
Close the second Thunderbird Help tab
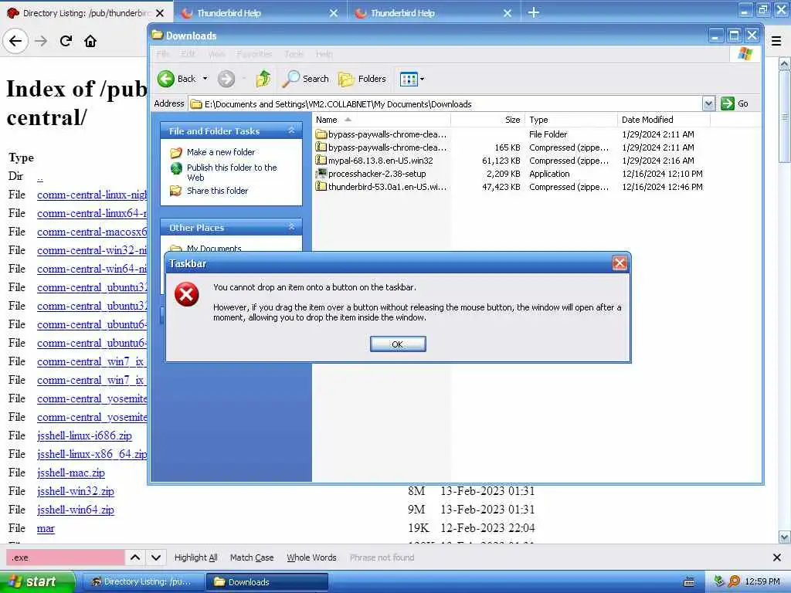tap(508, 13)
